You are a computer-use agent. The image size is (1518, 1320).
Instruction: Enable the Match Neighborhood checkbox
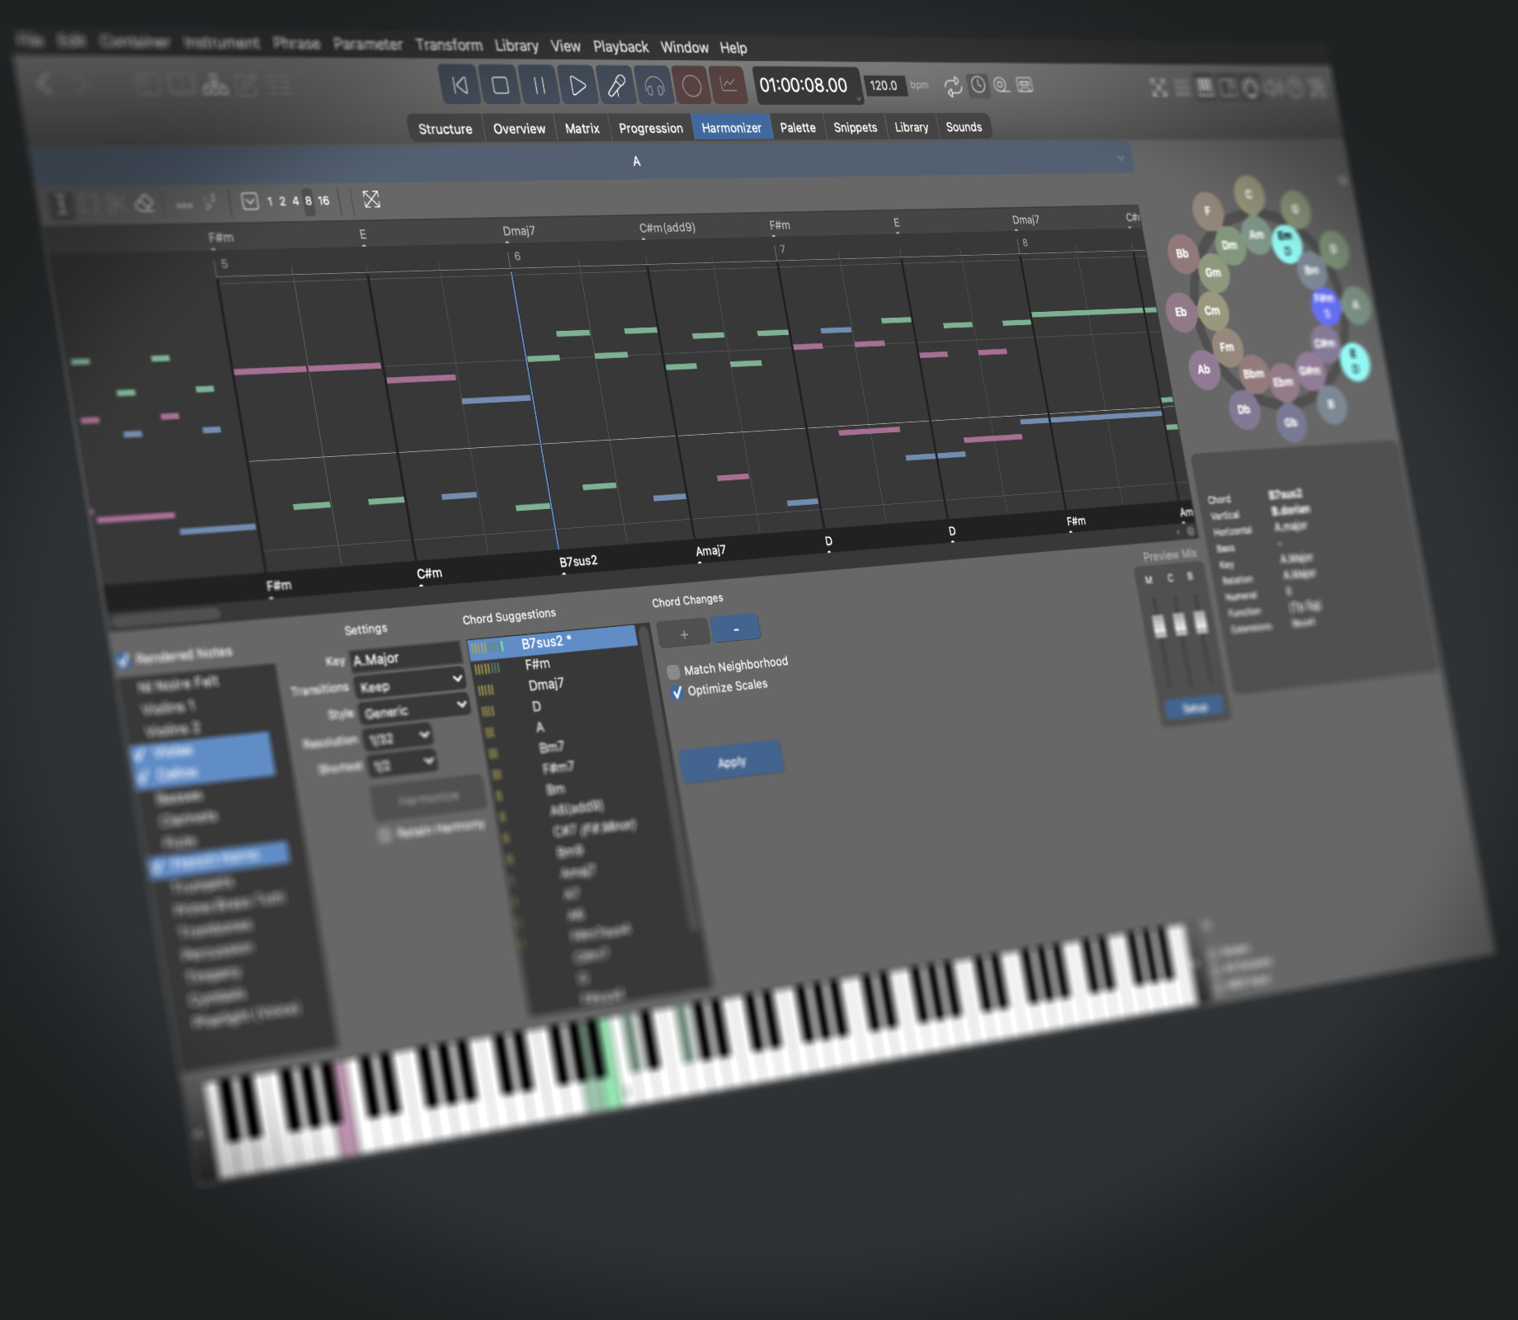673,672
